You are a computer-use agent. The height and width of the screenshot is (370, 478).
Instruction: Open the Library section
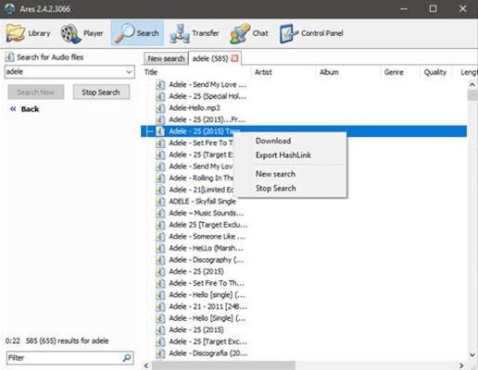click(x=29, y=33)
